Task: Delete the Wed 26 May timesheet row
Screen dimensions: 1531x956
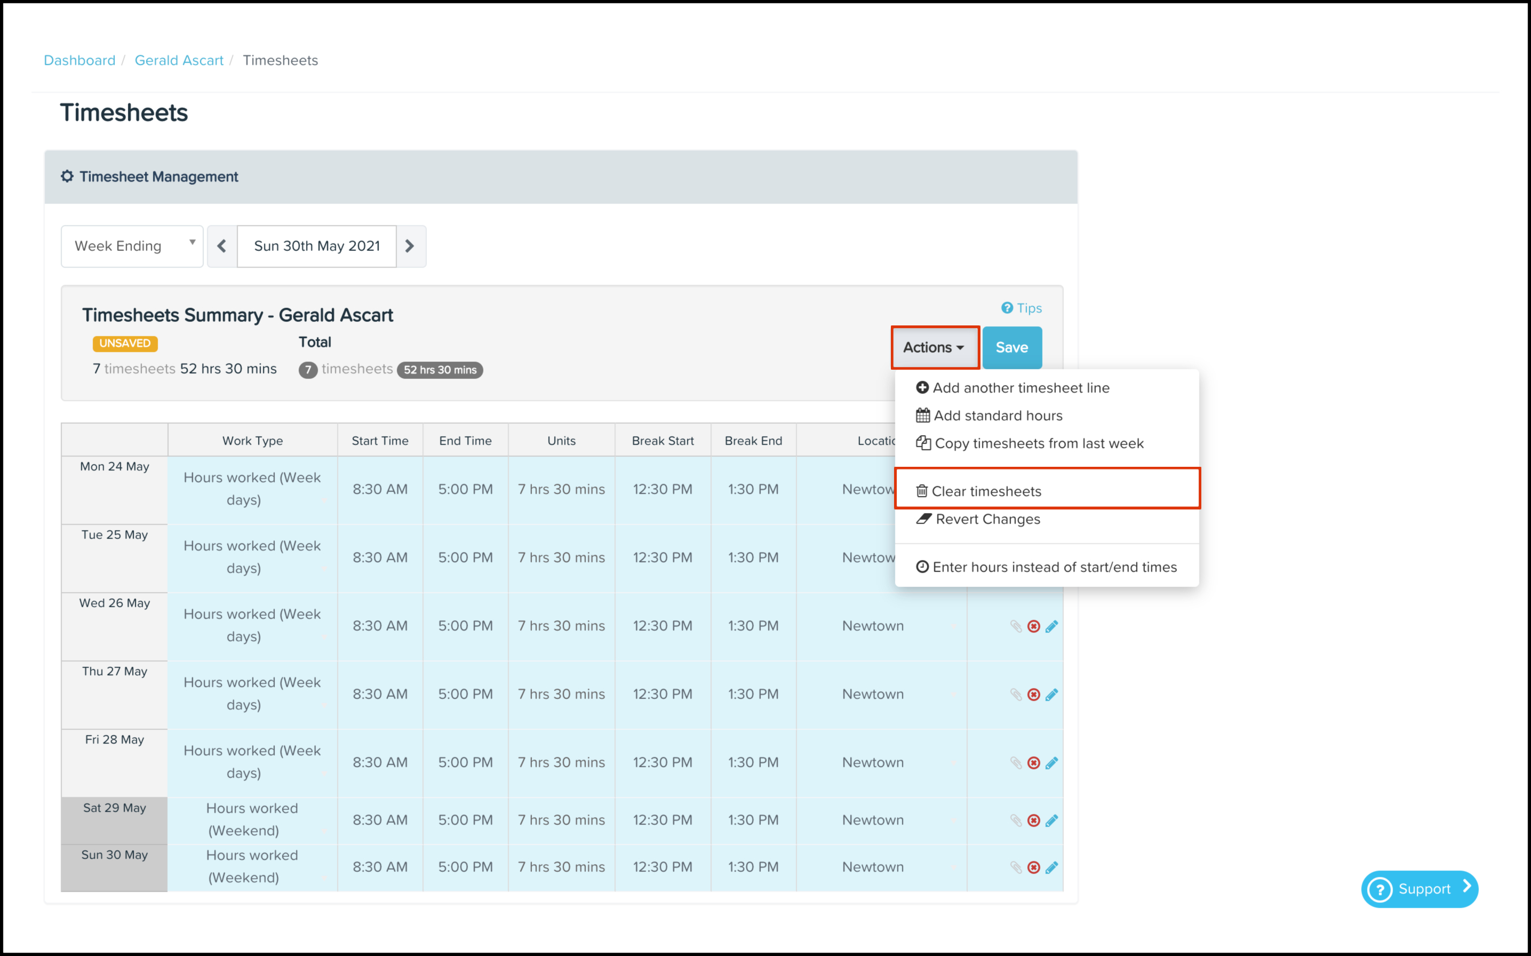Action: point(1033,626)
